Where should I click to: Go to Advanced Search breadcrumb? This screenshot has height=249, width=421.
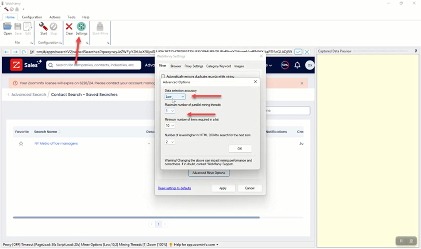click(29, 95)
